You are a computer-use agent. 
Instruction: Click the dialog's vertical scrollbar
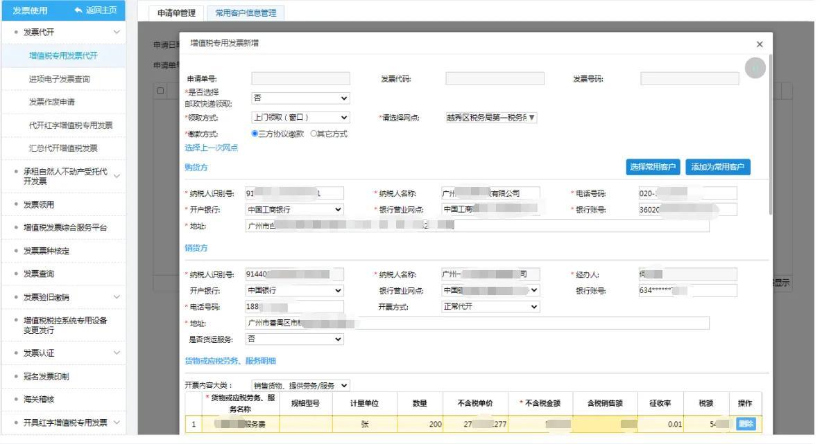click(770, 139)
